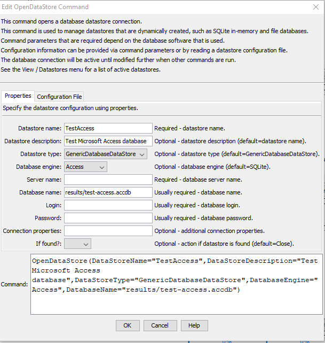Click the 'Datastore type:' label
The image size is (325, 343).
point(41,154)
